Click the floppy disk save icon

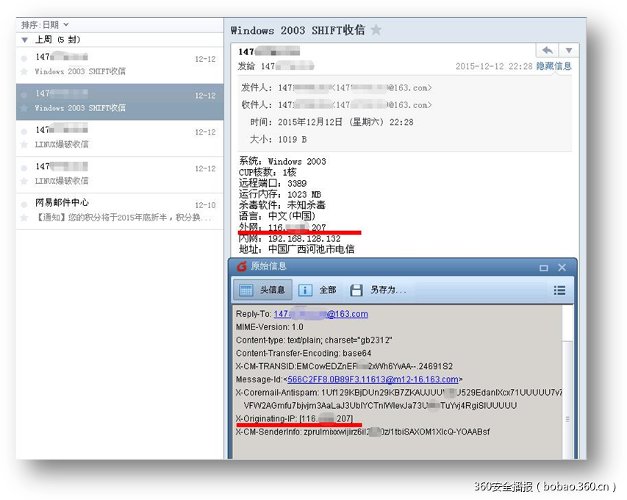tap(356, 290)
